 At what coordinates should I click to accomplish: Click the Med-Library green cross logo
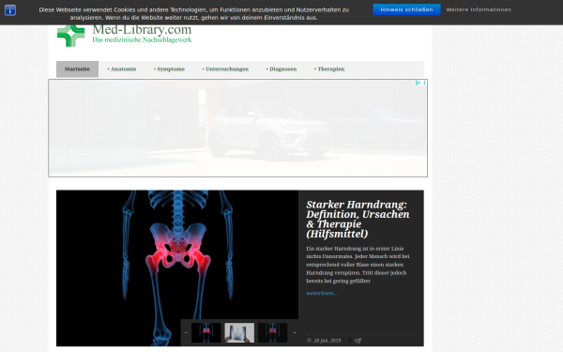[x=70, y=36]
